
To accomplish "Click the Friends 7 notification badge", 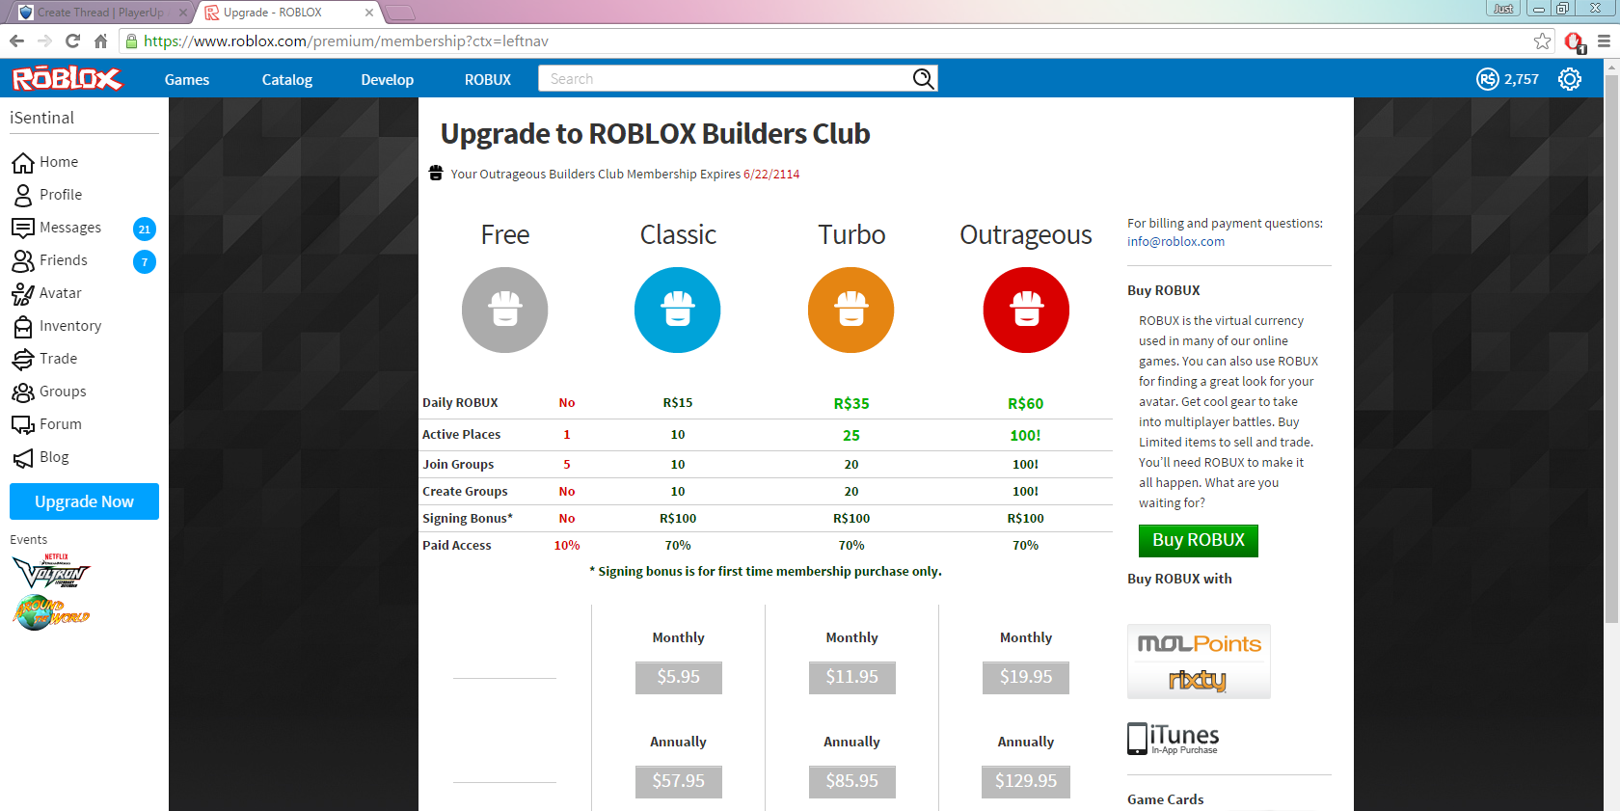I will [144, 261].
